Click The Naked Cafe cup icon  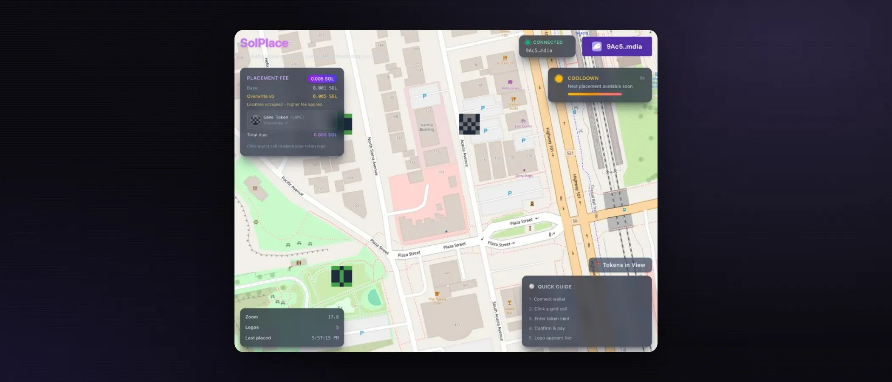pyautogui.click(x=437, y=294)
